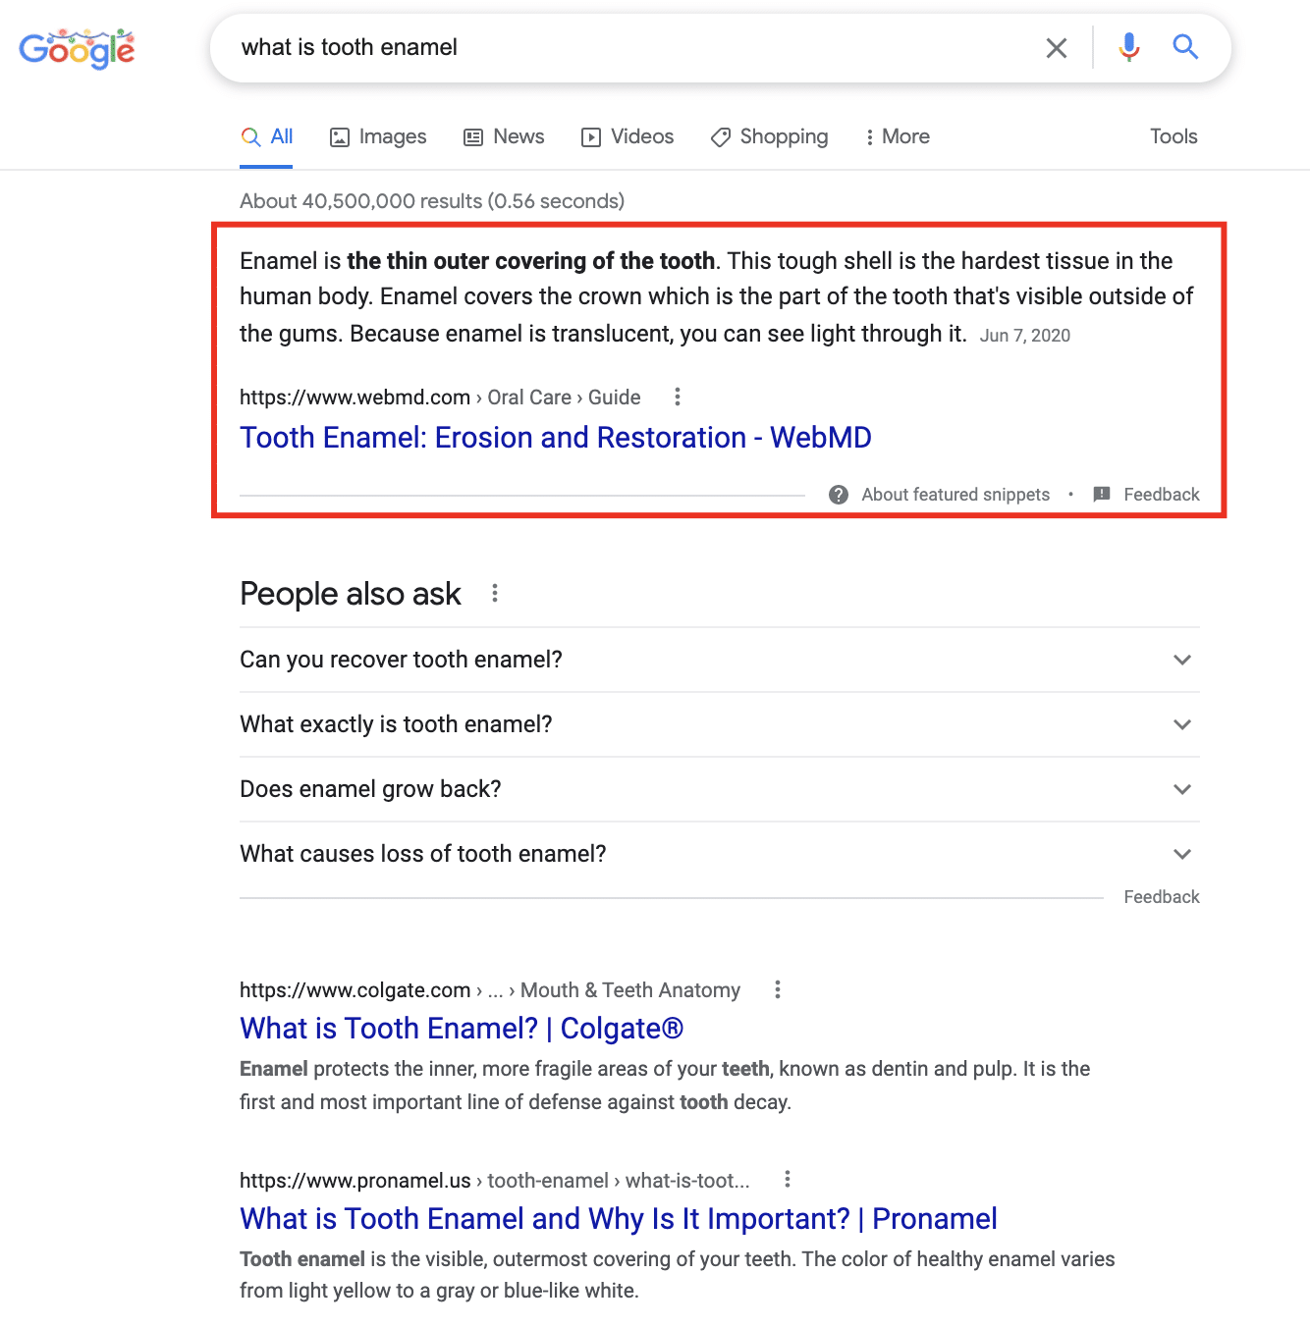Switch to the Videos tab
The image size is (1310, 1327).
click(628, 136)
